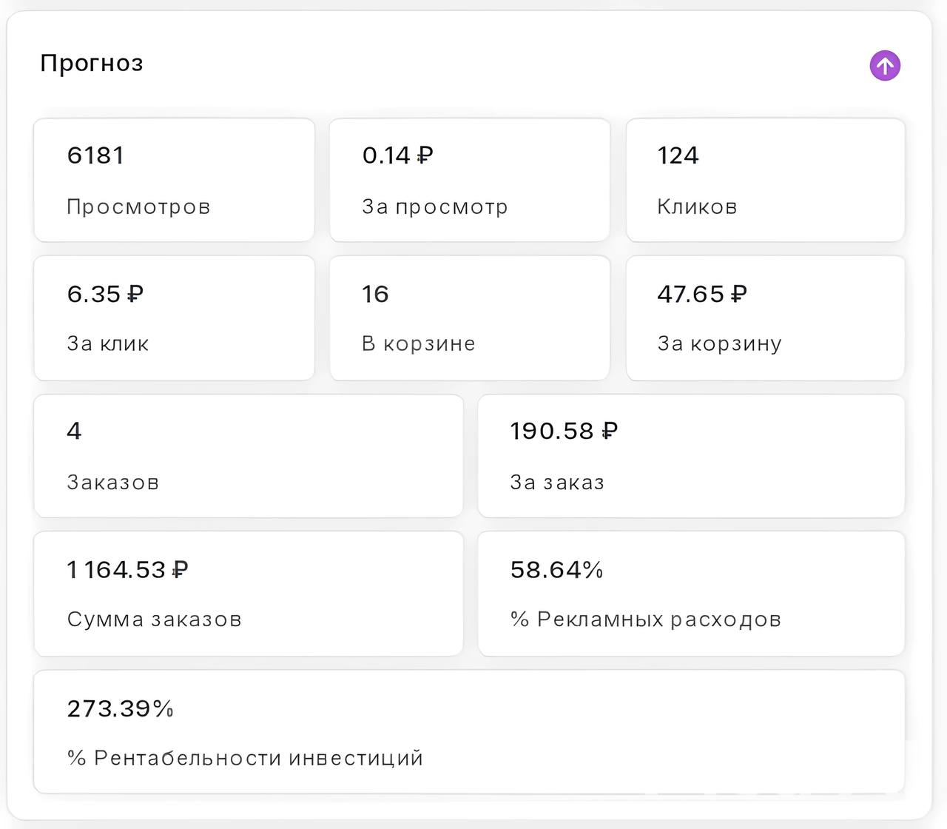This screenshot has height=829, width=947.
Task: Select the За клик card
Action: tap(174, 318)
